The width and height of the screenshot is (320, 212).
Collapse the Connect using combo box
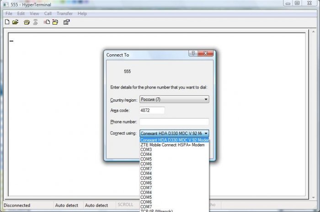(206, 133)
